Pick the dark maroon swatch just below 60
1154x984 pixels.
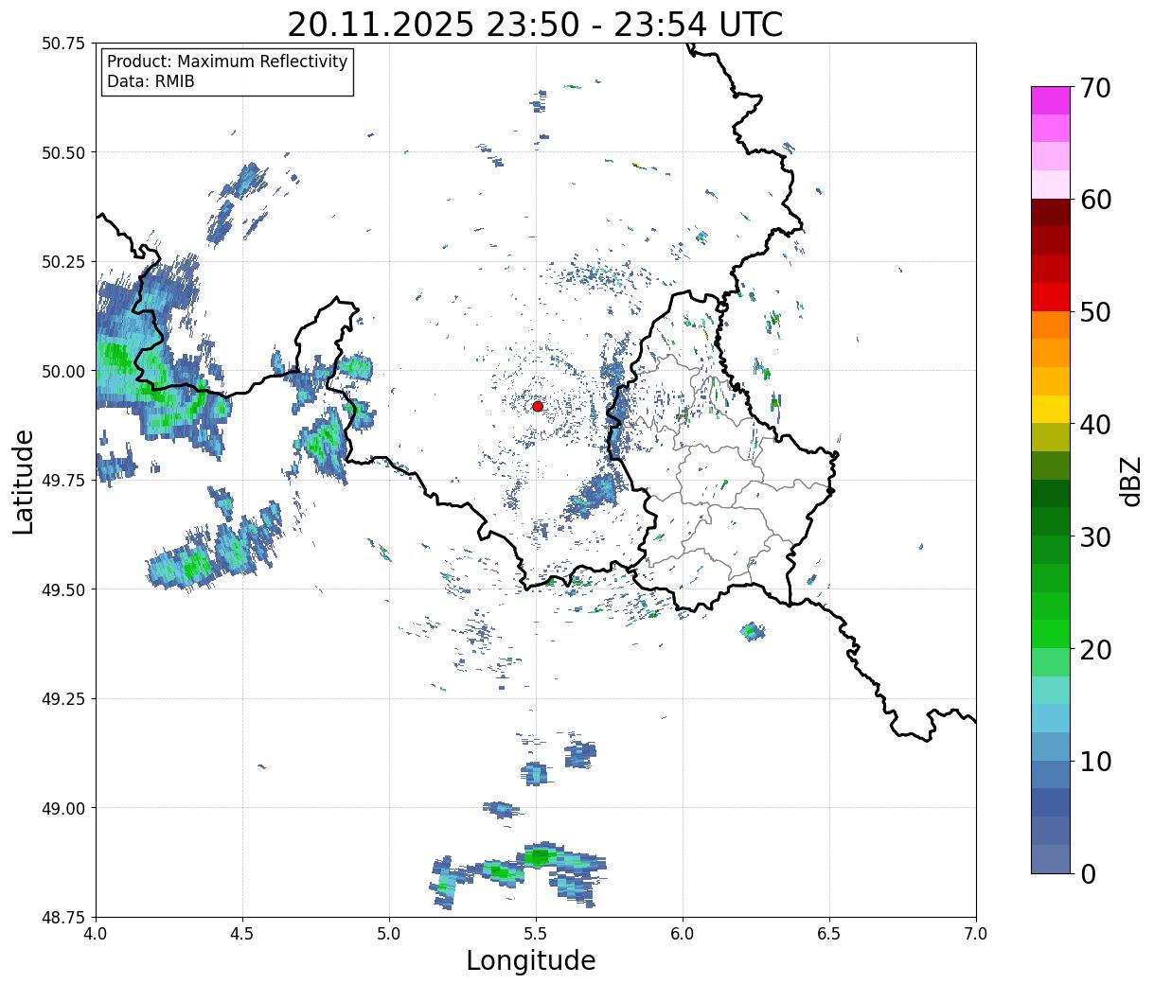coord(1051,213)
